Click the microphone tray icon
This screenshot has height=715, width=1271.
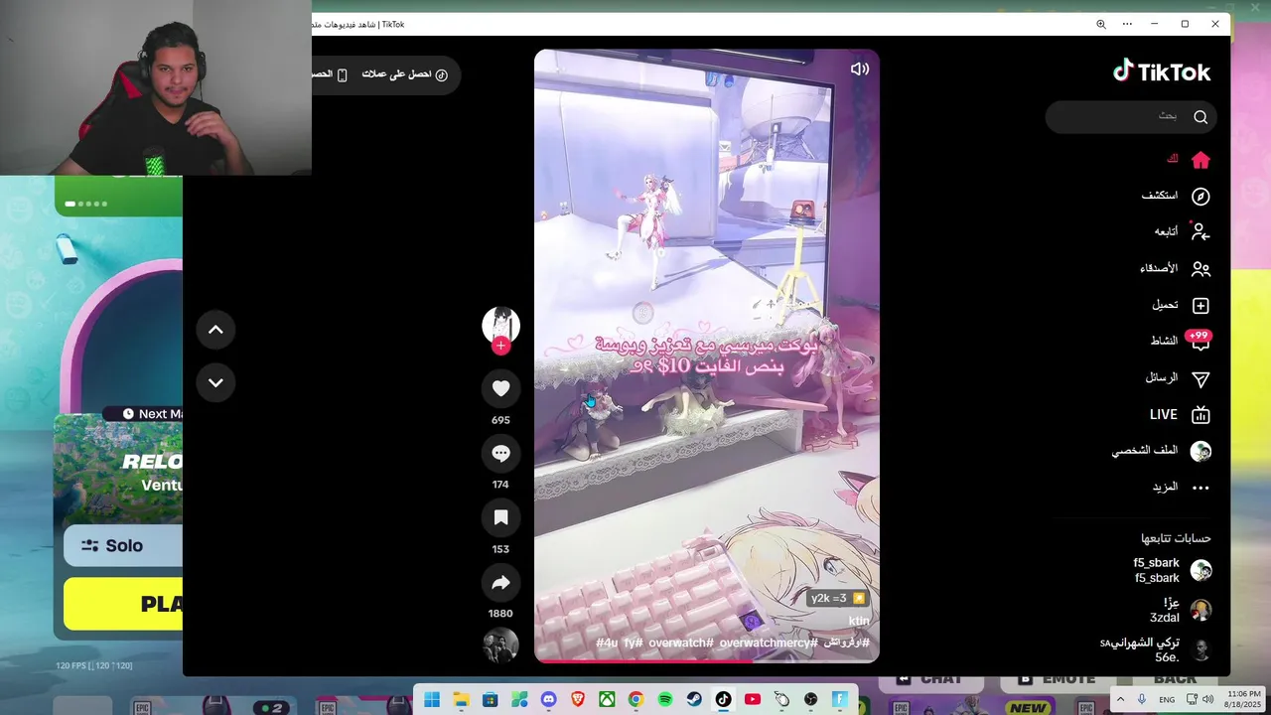coord(1142,699)
